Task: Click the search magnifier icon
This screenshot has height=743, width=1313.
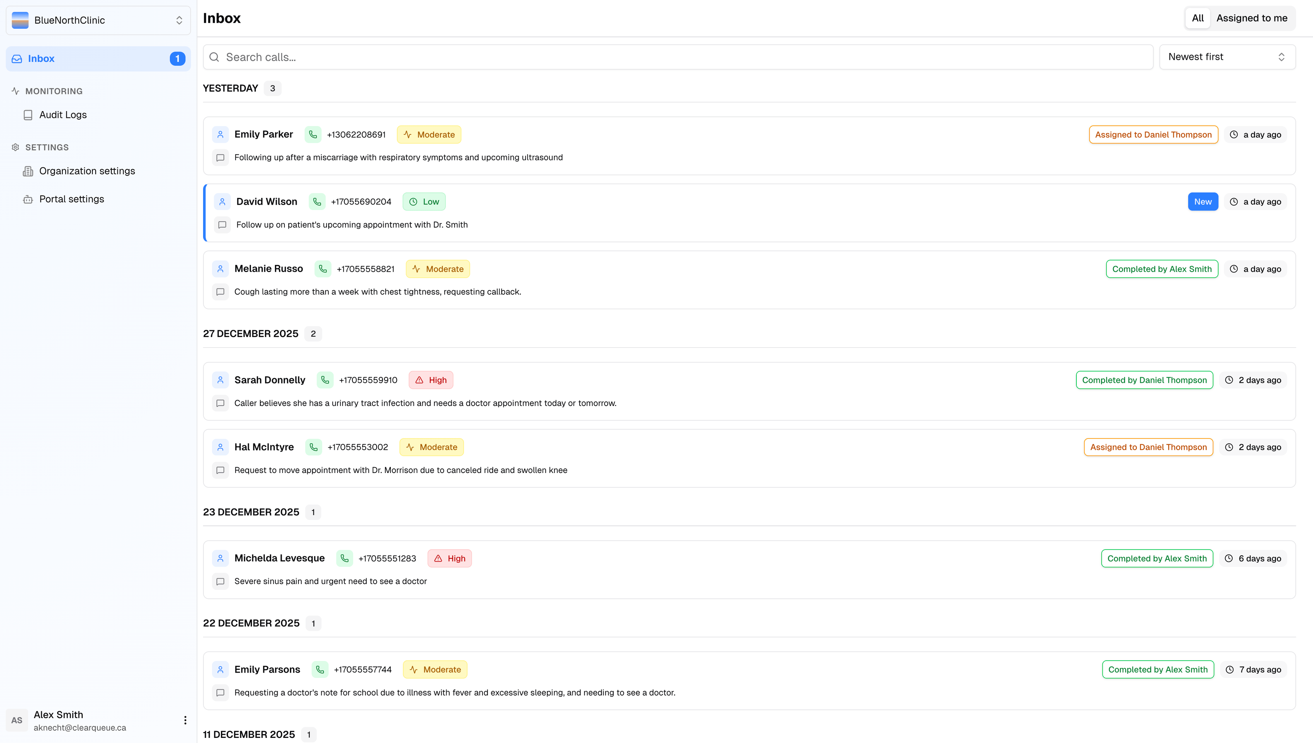Action: pyautogui.click(x=214, y=57)
